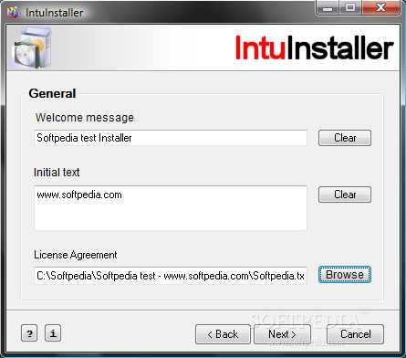
Task: Click inside the Initial text multiline box
Action: (x=171, y=208)
